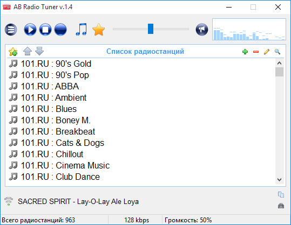
Task: Search stations with magnifier icon
Action: (278, 52)
